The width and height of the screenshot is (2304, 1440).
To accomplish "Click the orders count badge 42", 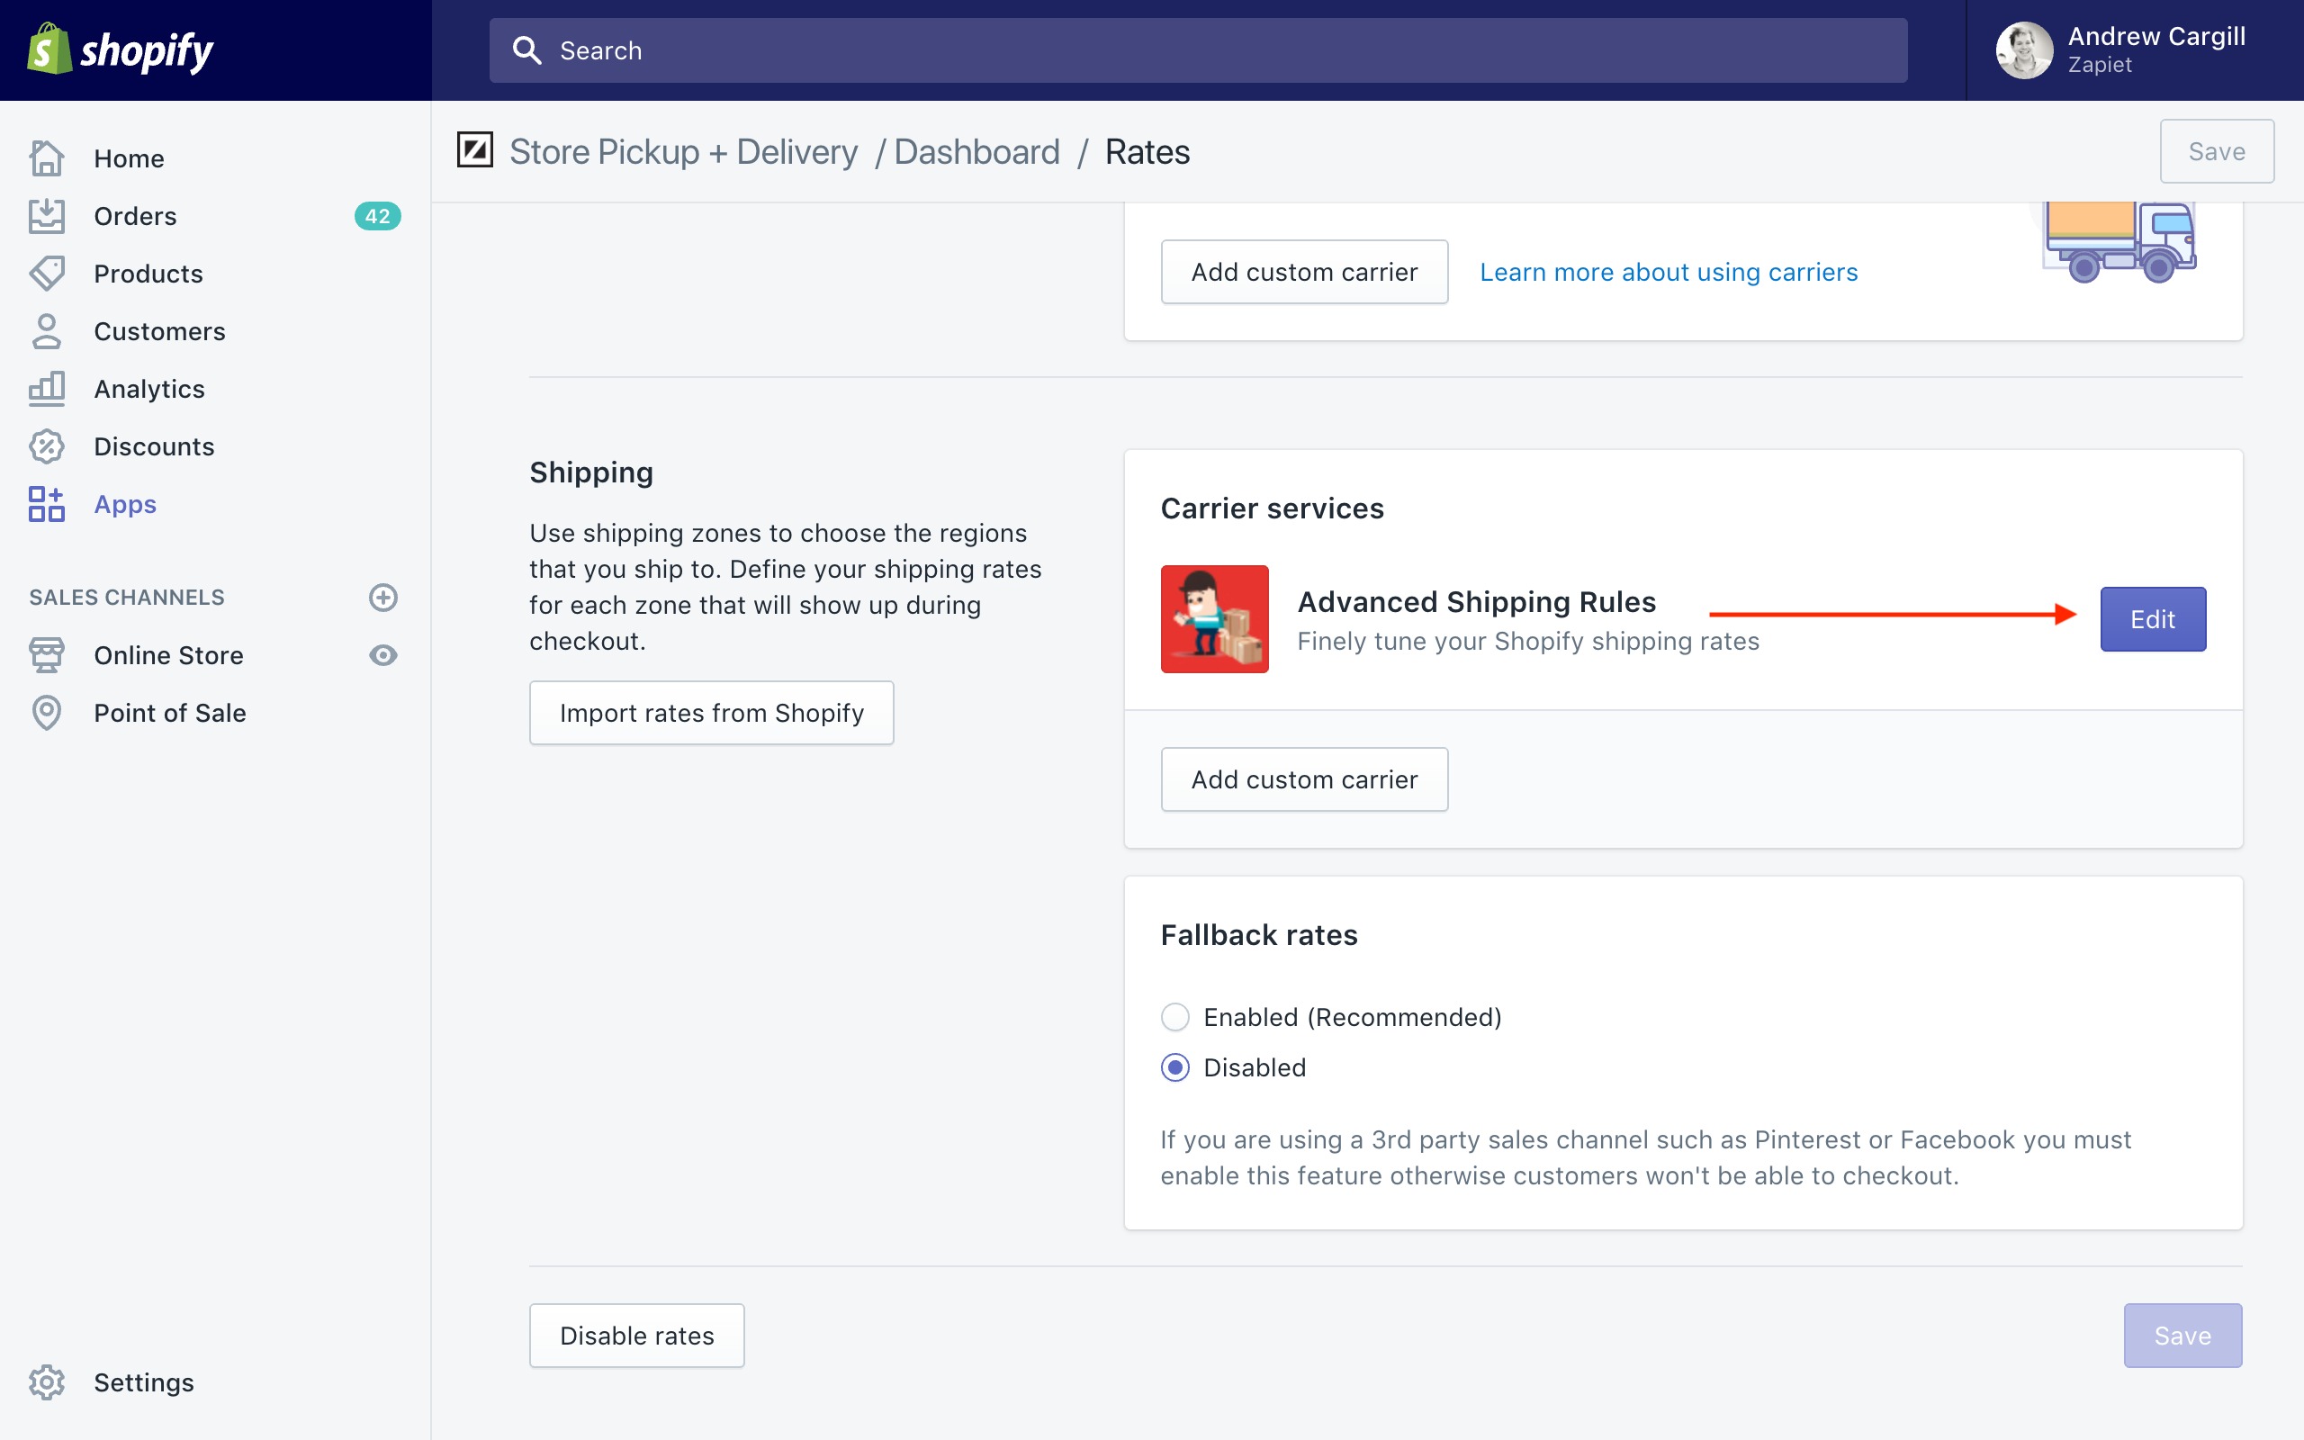I will 377,216.
